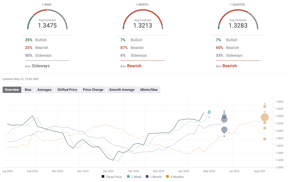Click the largest orange forecast bubble
The height and width of the screenshot is (182, 290).
point(264,117)
